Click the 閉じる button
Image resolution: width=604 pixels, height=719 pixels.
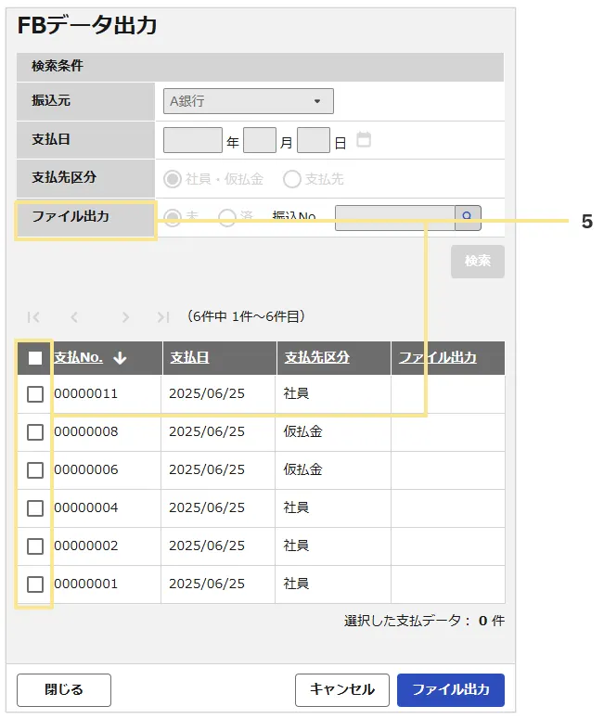(x=64, y=689)
